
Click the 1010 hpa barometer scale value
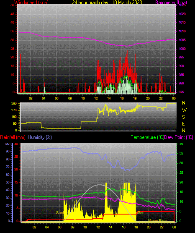tap(182, 31)
